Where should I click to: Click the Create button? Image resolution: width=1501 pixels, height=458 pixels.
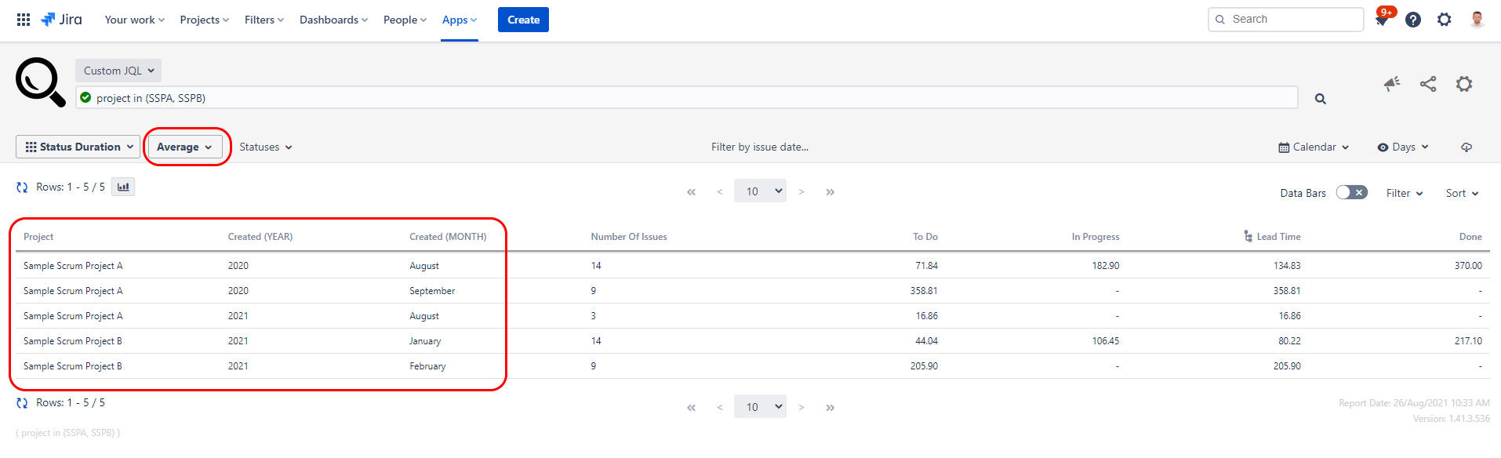pyautogui.click(x=523, y=20)
